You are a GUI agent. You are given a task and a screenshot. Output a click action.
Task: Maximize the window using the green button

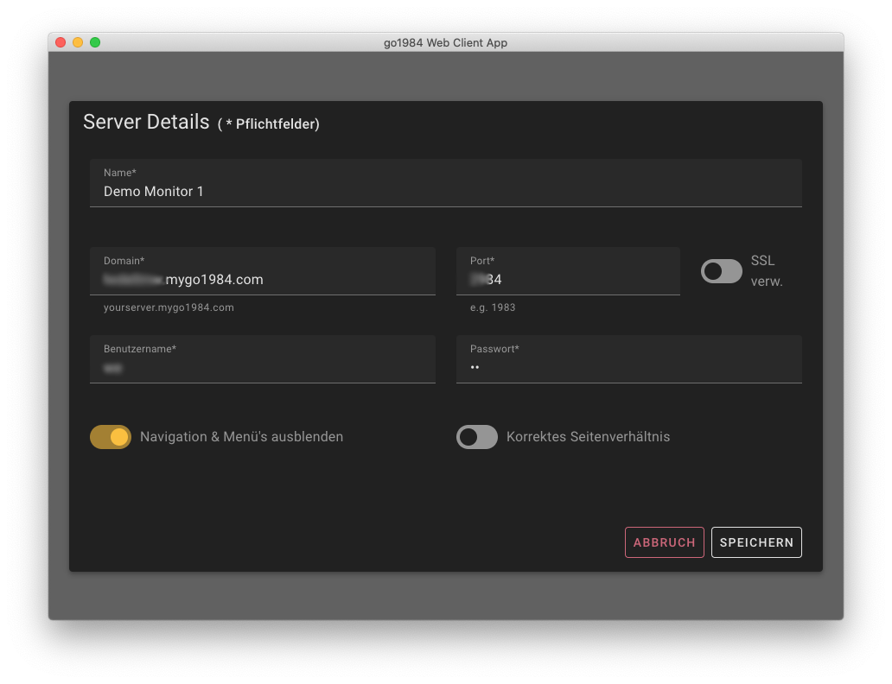[95, 42]
